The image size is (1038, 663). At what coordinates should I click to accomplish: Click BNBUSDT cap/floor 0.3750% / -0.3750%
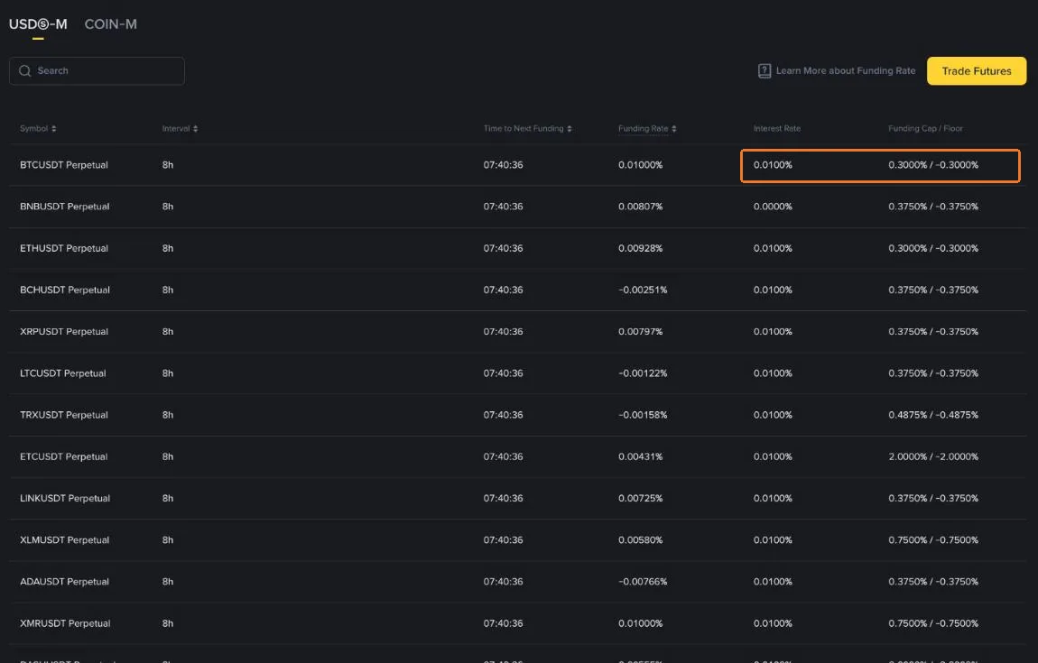click(x=933, y=207)
